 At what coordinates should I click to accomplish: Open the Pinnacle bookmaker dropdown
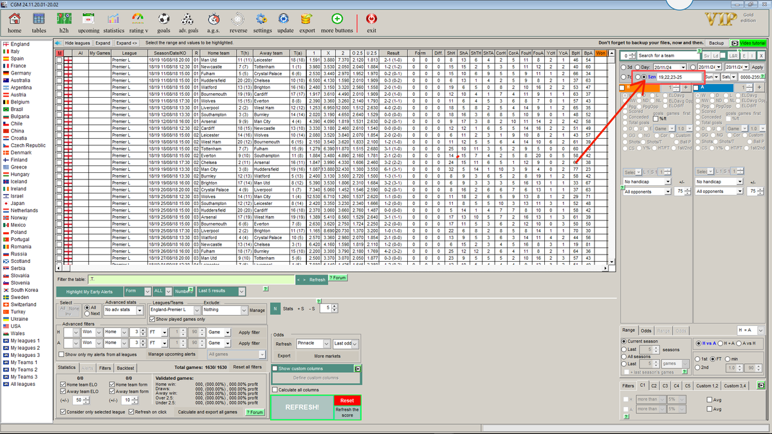coord(313,344)
